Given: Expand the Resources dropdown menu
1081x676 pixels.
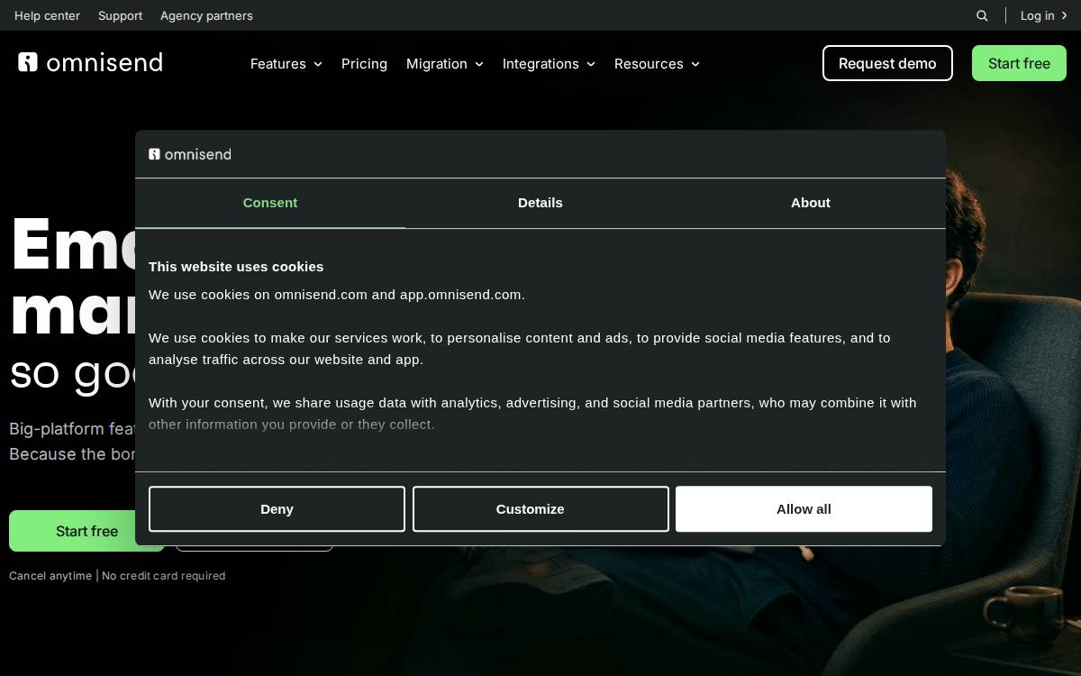Looking at the screenshot, I should pyautogui.click(x=657, y=64).
